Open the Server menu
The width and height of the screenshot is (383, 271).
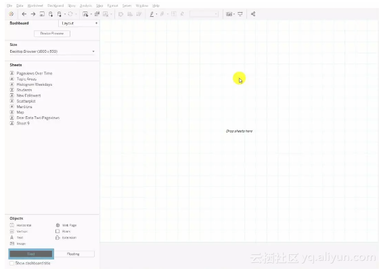point(127,5)
